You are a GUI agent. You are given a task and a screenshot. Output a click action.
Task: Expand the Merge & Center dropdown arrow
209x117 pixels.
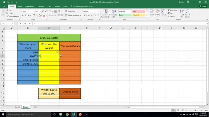81,15
